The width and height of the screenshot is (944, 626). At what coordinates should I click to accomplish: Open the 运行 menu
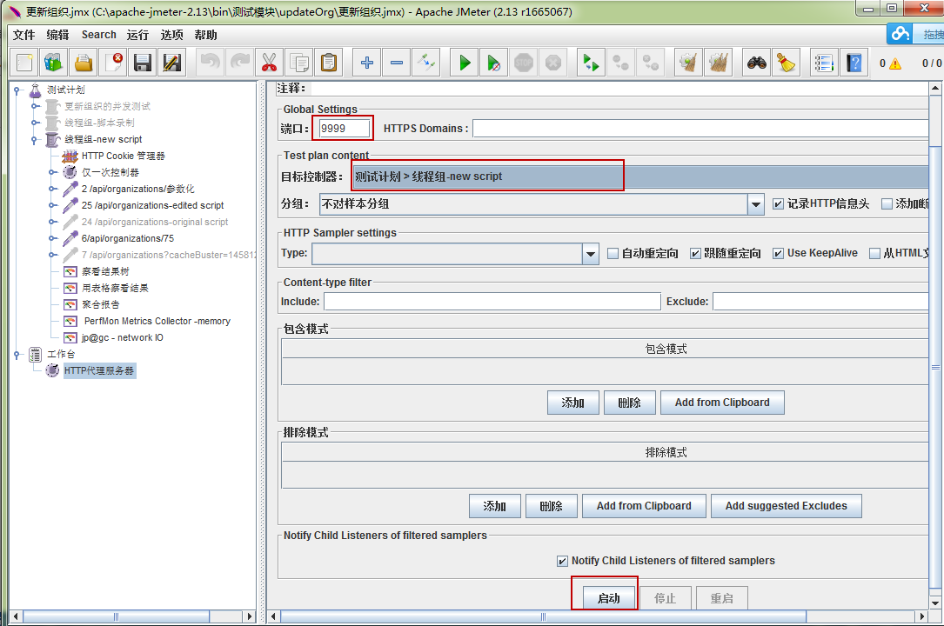(137, 35)
